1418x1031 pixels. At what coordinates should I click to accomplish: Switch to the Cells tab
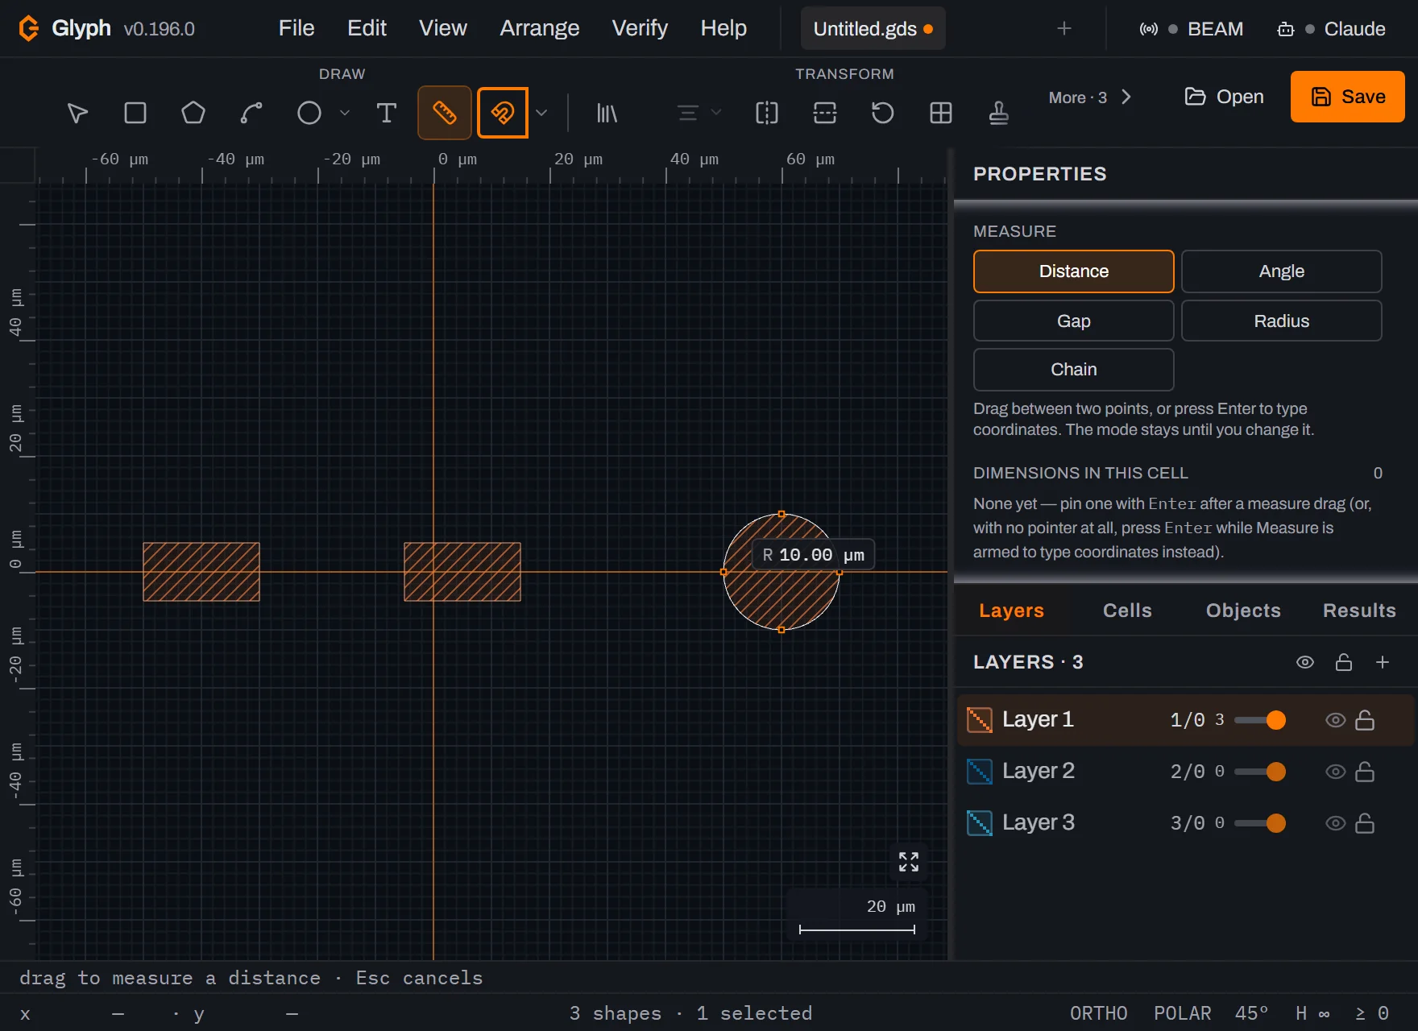point(1127,611)
